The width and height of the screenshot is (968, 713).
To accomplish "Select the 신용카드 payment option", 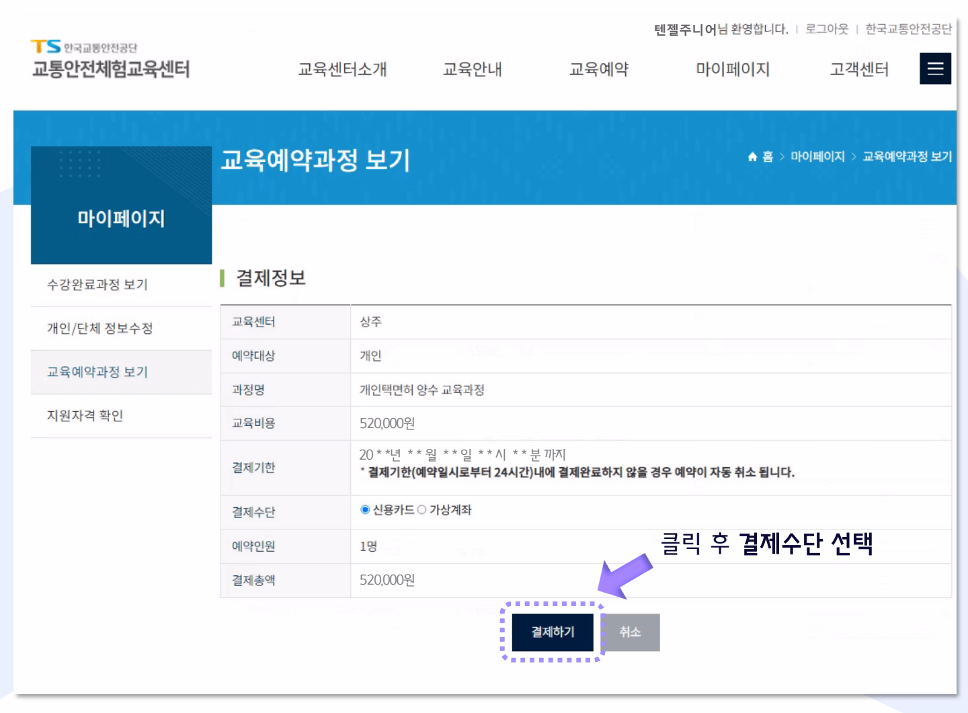I will [365, 509].
